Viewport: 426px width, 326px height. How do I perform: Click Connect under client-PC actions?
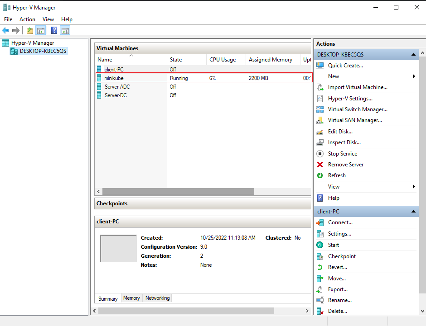click(341, 222)
